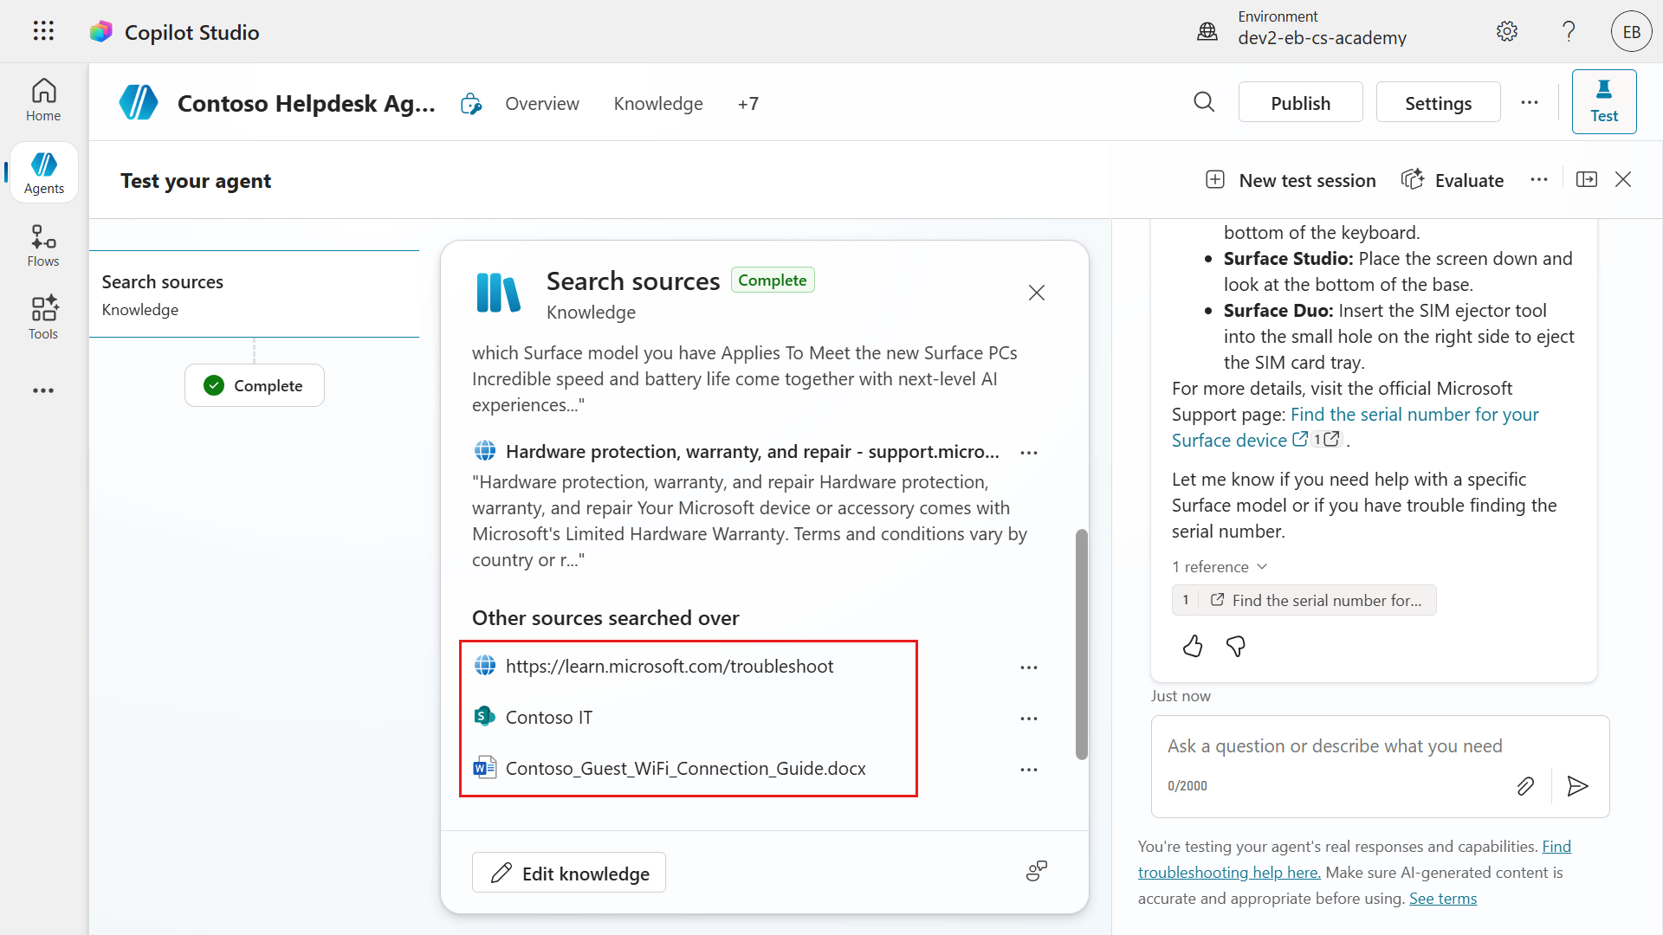Send the message with the arrow icon

pos(1577,786)
